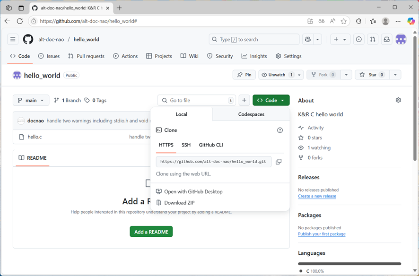Image resolution: width=419 pixels, height=276 pixels.
Task: Open pull requests icon in the top header
Action: (373, 40)
